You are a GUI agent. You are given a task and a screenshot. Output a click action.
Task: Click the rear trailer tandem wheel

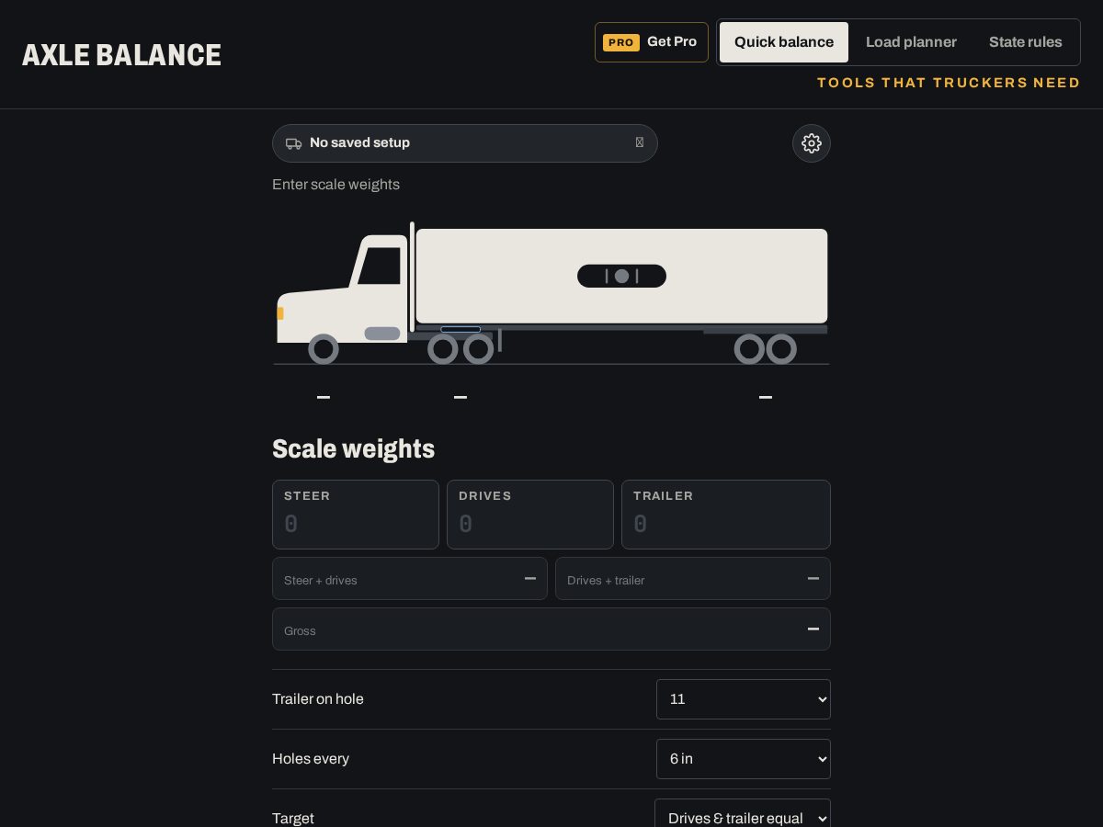coord(781,349)
